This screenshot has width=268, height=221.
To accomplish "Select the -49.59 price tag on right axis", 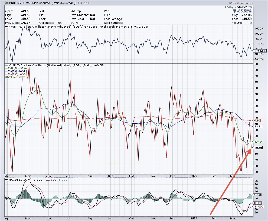I will [257, 148].
